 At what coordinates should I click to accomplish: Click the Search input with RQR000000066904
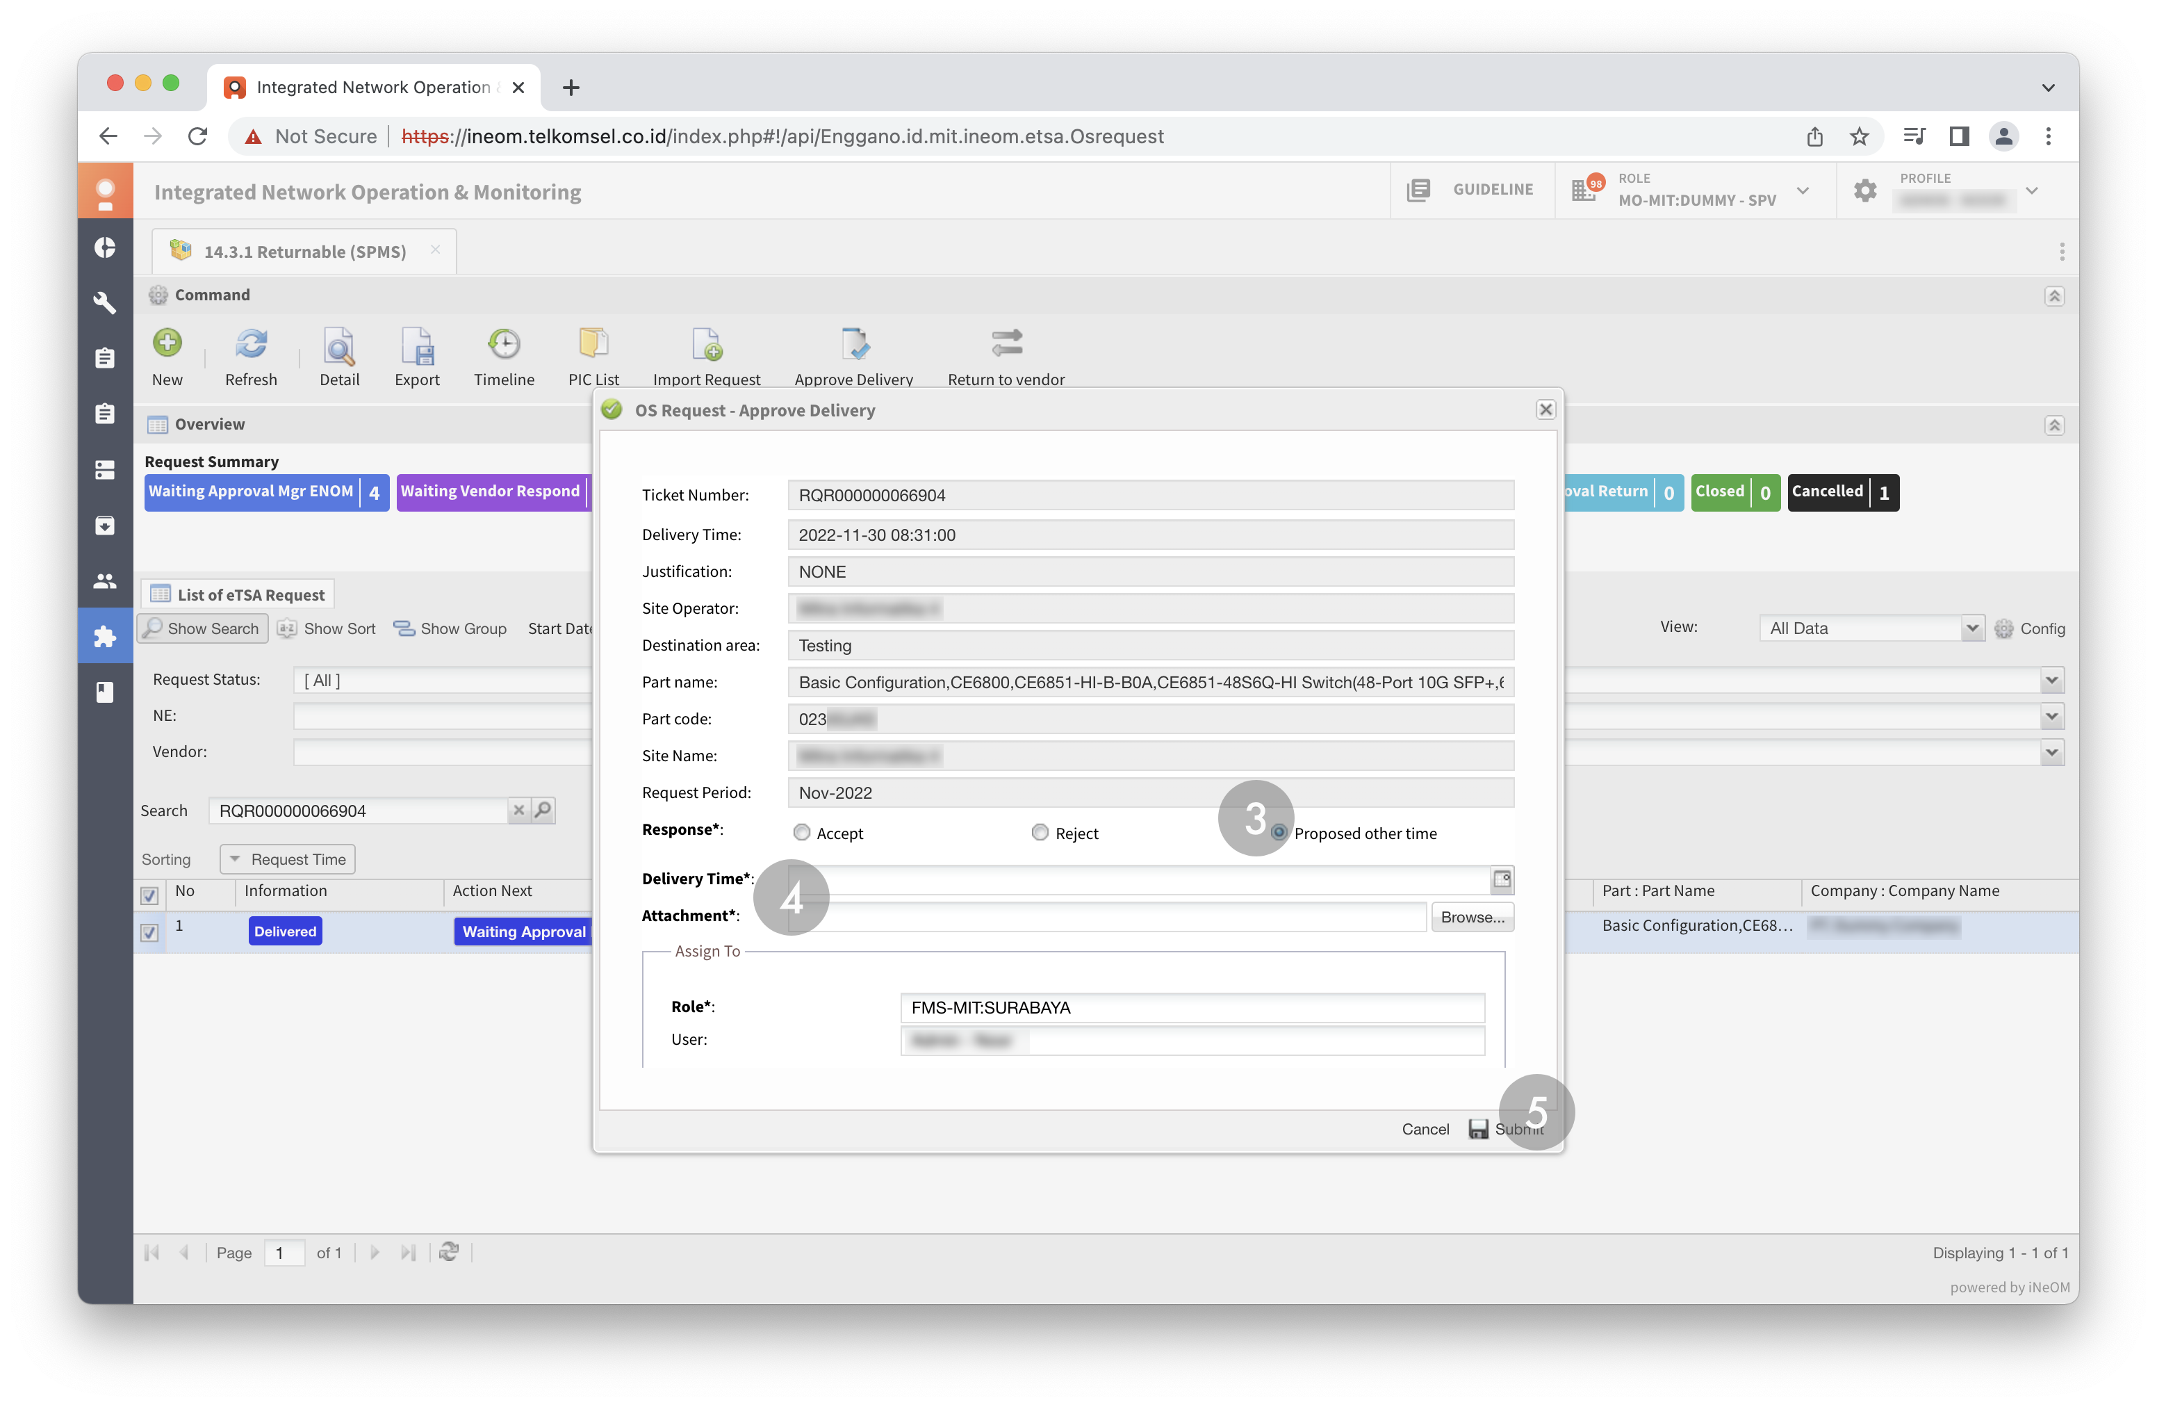click(x=358, y=810)
